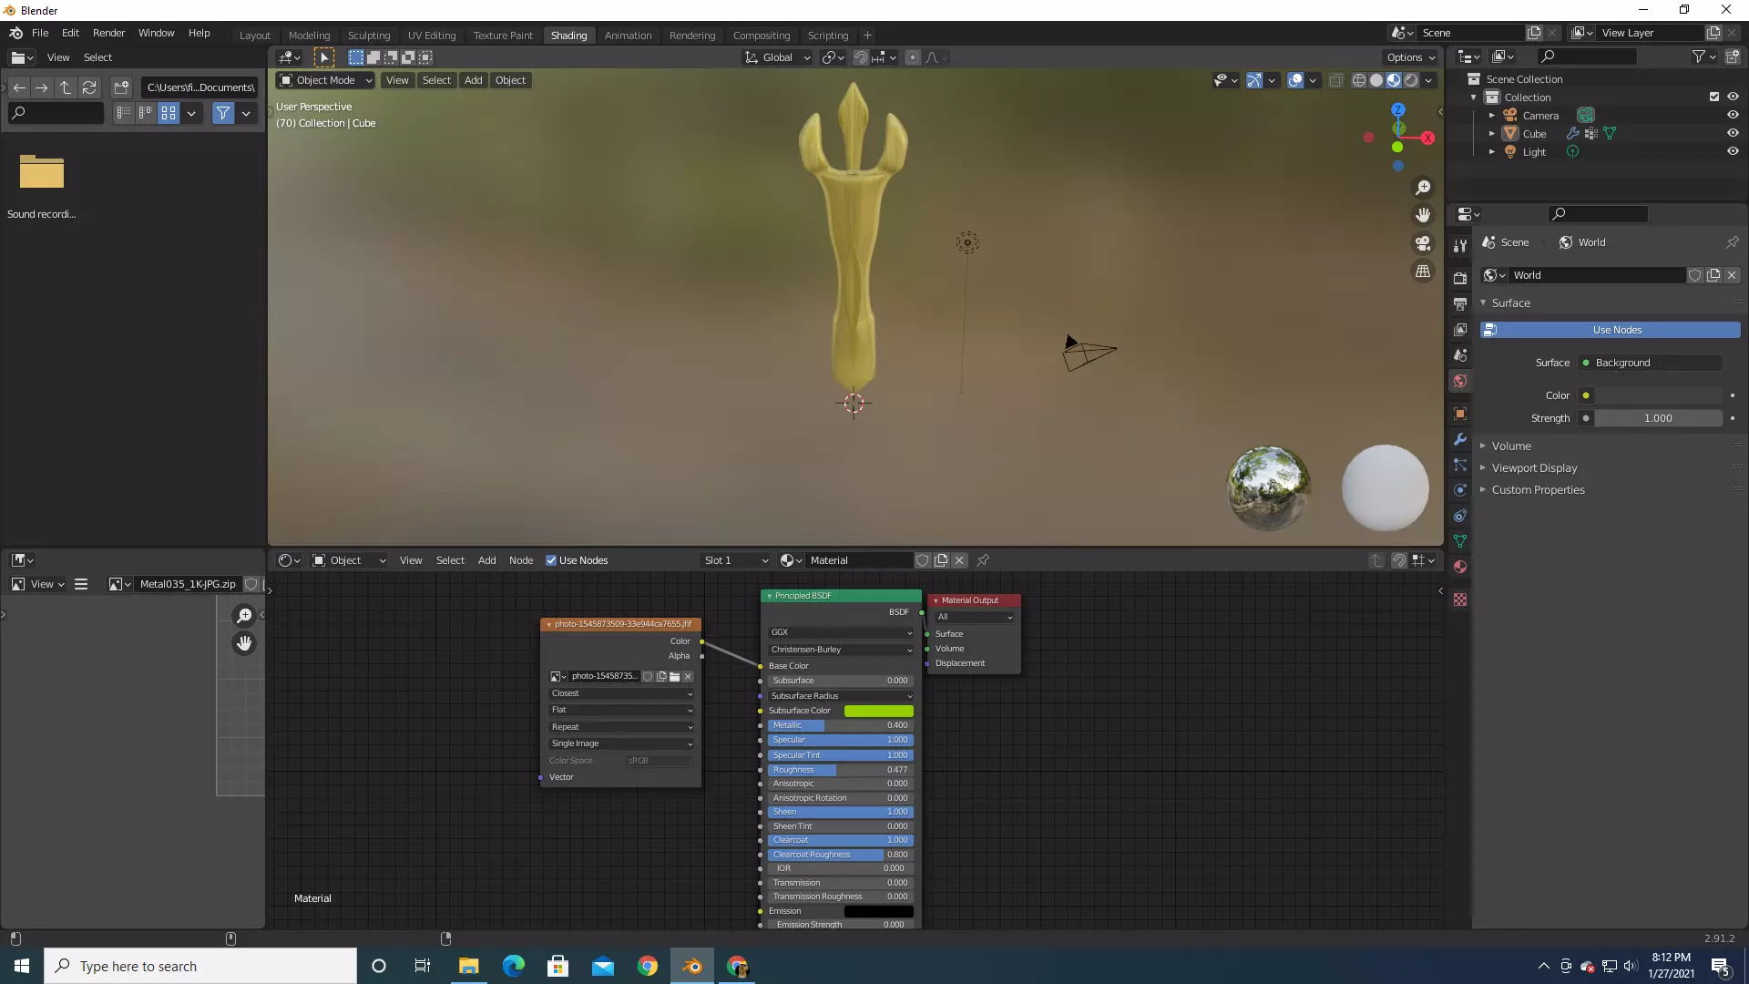The image size is (1749, 984).
Task: Hide Camera in the outliner
Action: [1733, 116]
